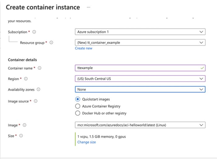The width and height of the screenshot is (217, 159).
Task: Click info icon next to Availability zones
Action: pos(38,89)
